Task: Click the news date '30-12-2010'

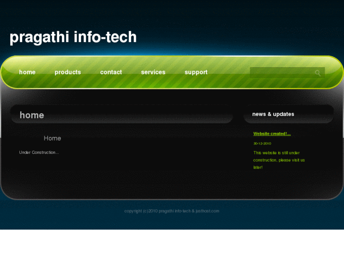Action: coord(262,143)
